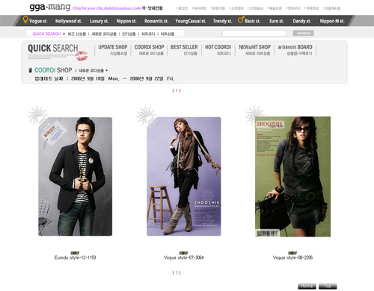
Task: Open the Hollywood st. menu
Action: point(69,21)
